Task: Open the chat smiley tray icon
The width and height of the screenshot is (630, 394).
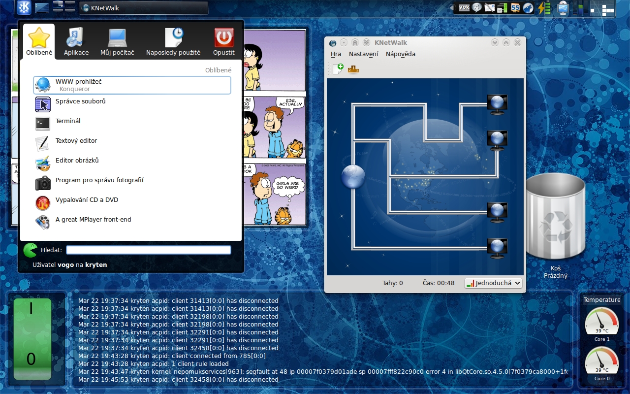Action: tap(476, 7)
